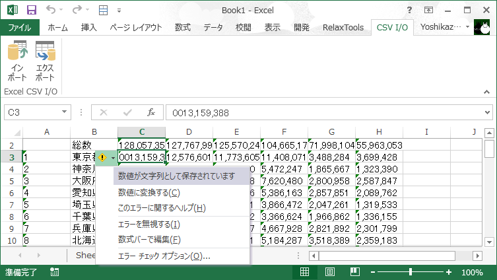This screenshot has width=497, height=280.
Task: Click vertical scrollbar down arrow
Action: point(489,242)
